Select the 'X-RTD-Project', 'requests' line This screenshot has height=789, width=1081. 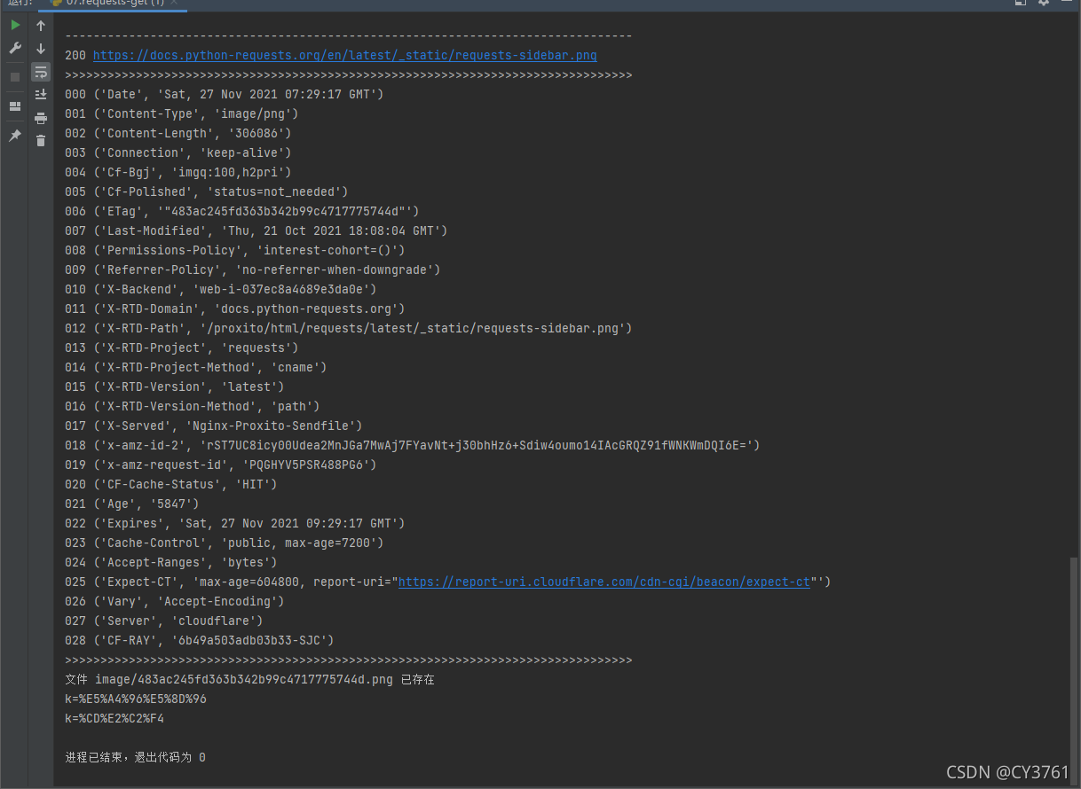(x=182, y=348)
